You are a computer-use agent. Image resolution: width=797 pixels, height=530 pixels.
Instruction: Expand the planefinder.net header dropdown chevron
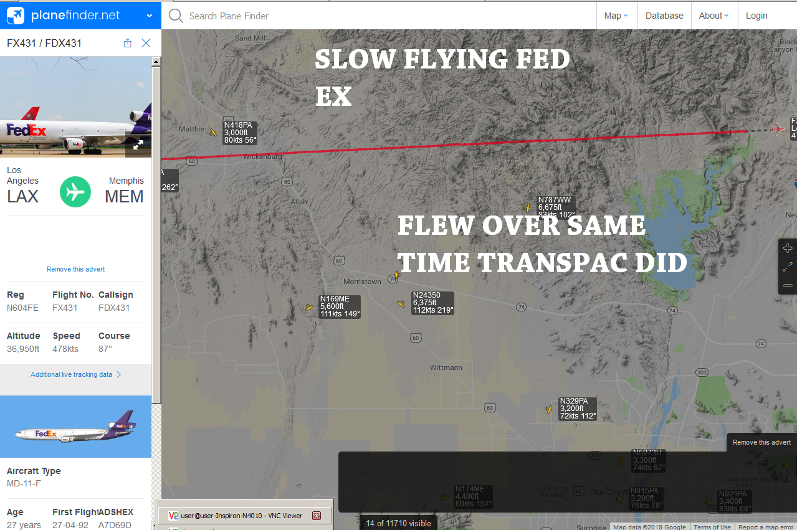pyautogui.click(x=150, y=16)
